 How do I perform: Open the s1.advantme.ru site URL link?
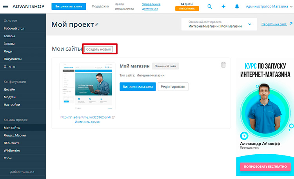tap(86, 117)
